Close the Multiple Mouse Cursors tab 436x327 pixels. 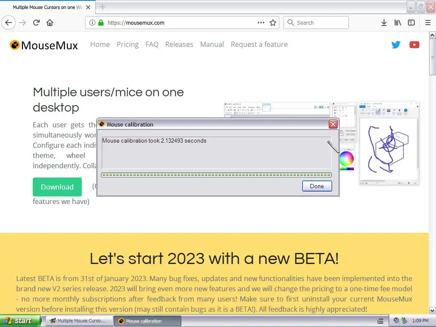88,7
